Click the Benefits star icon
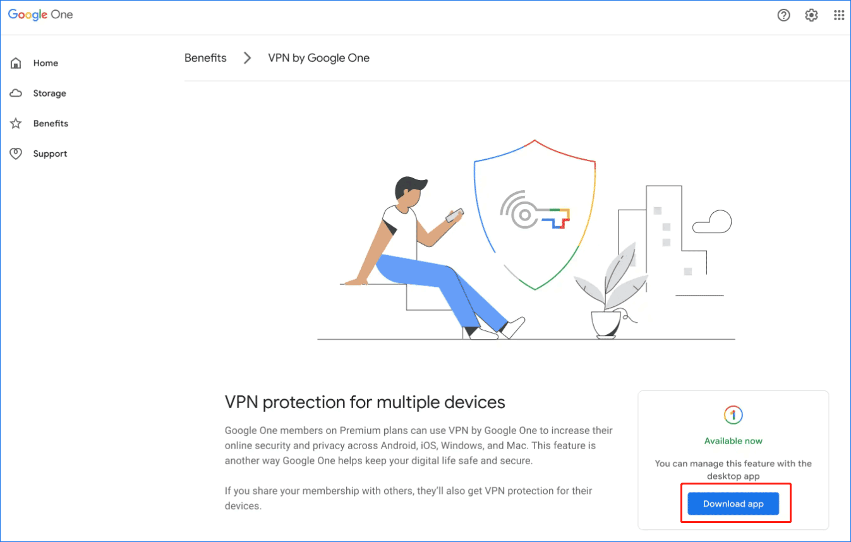The image size is (851, 542). (16, 123)
